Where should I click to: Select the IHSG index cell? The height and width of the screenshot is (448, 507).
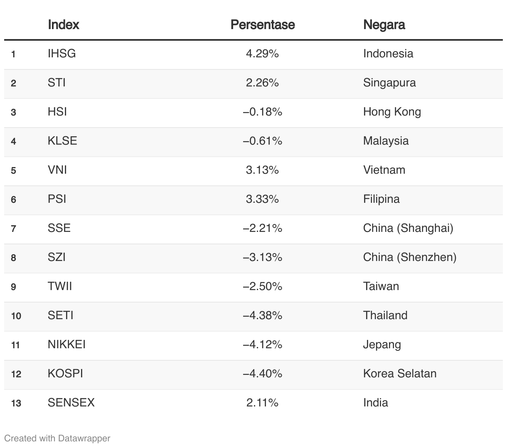(62, 54)
